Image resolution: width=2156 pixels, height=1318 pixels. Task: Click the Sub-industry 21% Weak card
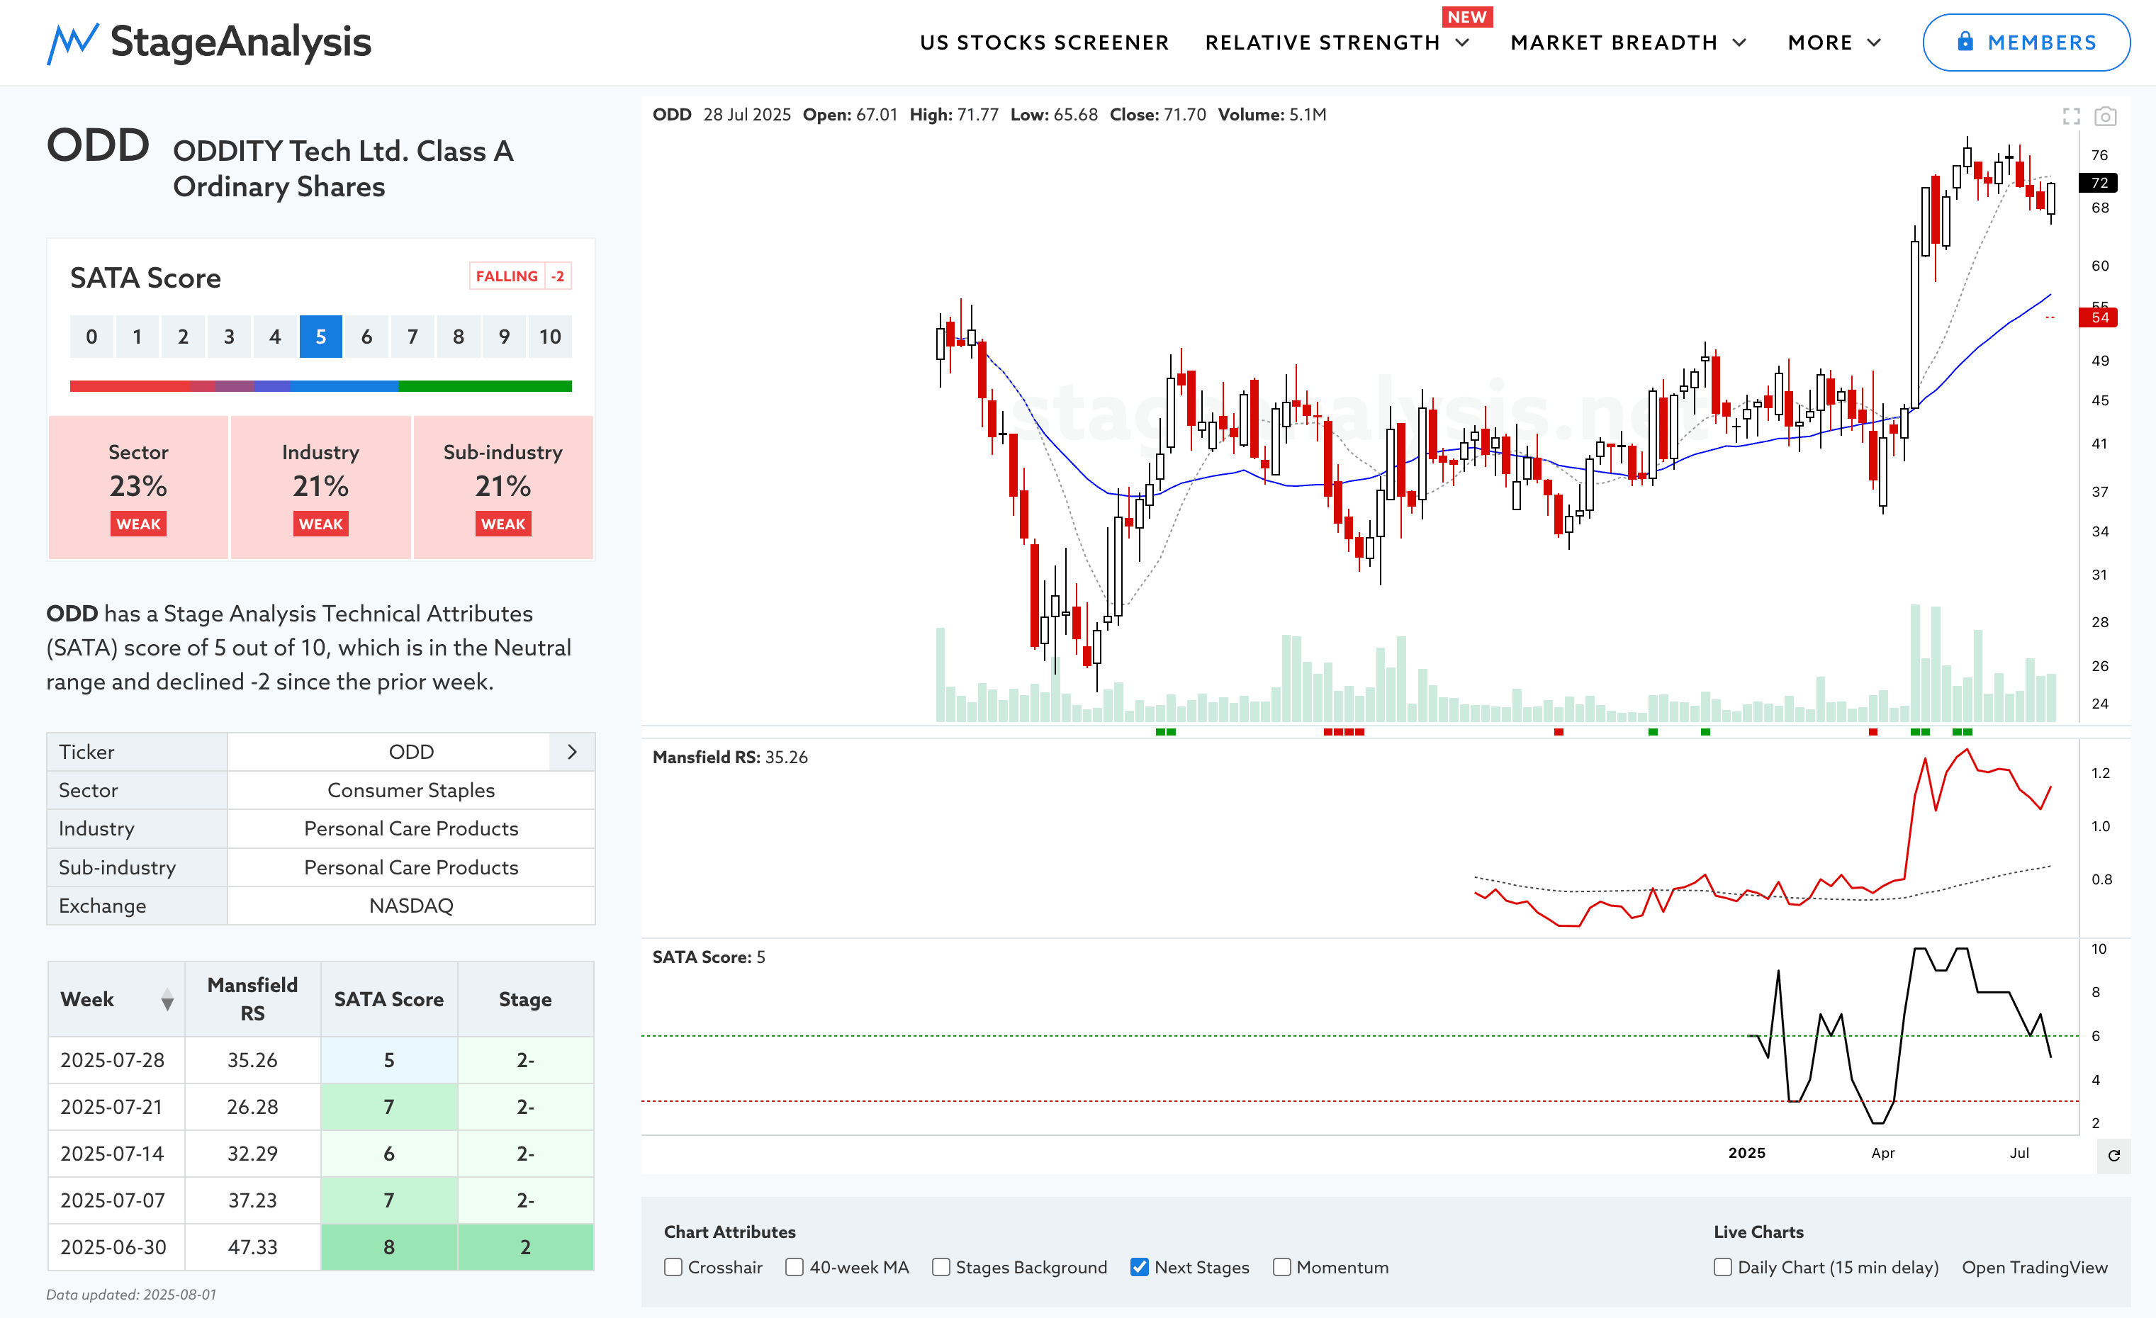coord(503,487)
